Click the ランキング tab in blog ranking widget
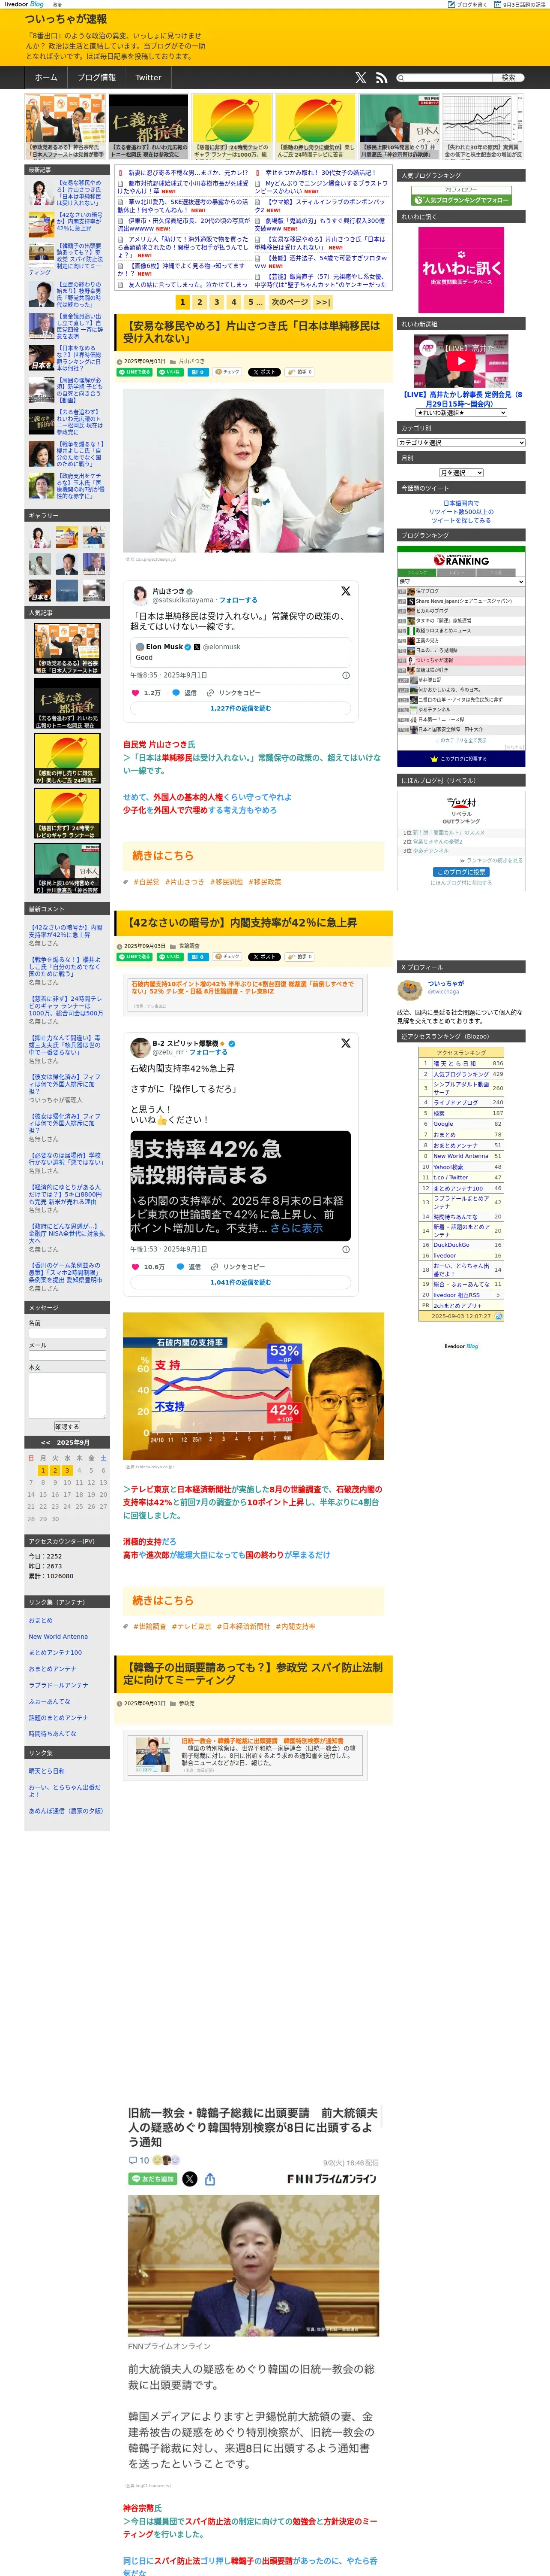The width and height of the screenshot is (550, 2576). tap(417, 573)
